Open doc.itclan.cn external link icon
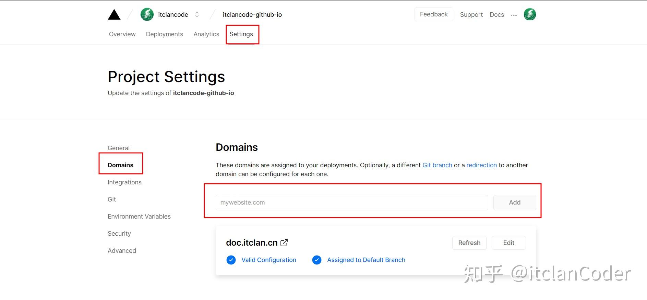 pyautogui.click(x=284, y=243)
